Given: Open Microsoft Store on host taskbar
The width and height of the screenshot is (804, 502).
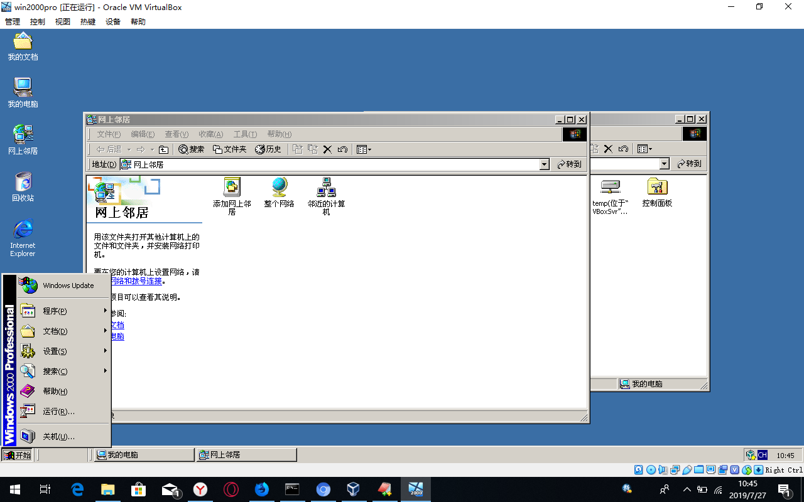Looking at the screenshot, I should coord(139,489).
